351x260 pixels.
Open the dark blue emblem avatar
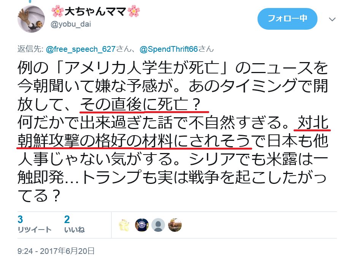pos(142,225)
